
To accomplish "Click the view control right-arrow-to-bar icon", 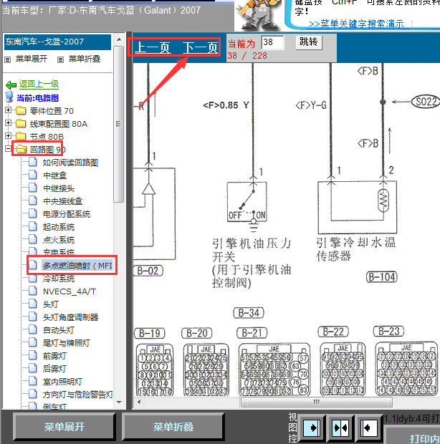I will 312,428.
